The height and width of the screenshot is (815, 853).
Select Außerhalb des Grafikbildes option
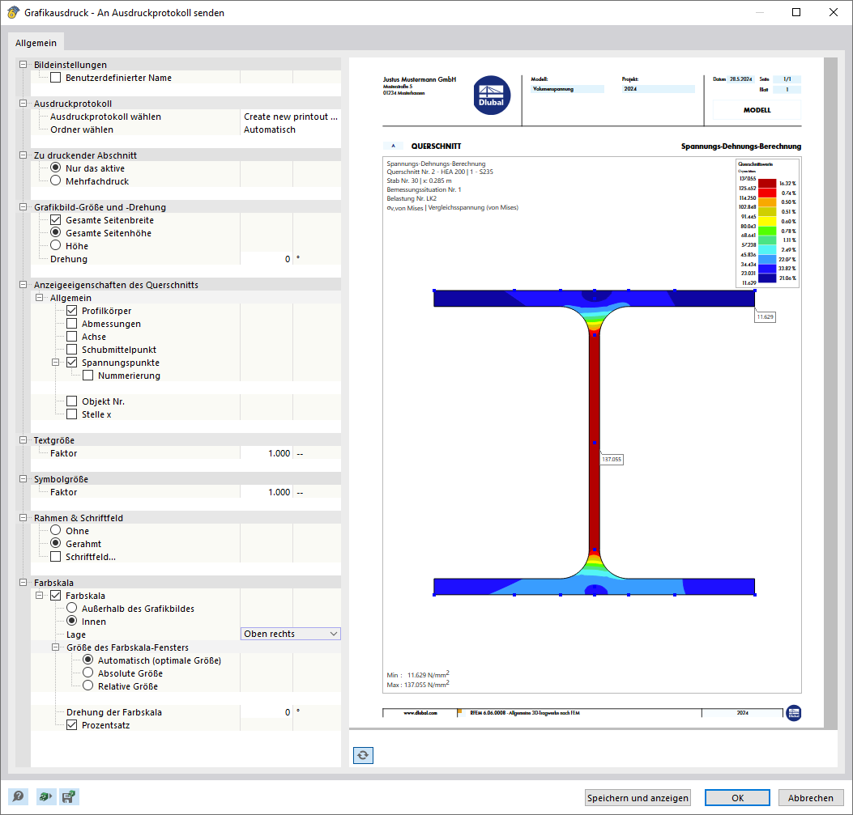(72, 608)
